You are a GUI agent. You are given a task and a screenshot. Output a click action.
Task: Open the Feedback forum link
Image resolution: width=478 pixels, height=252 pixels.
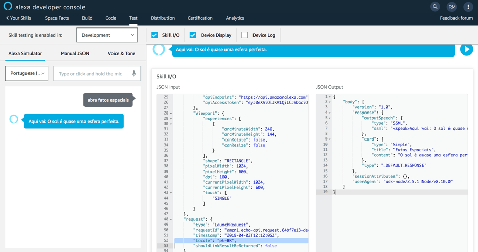coord(456,18)
